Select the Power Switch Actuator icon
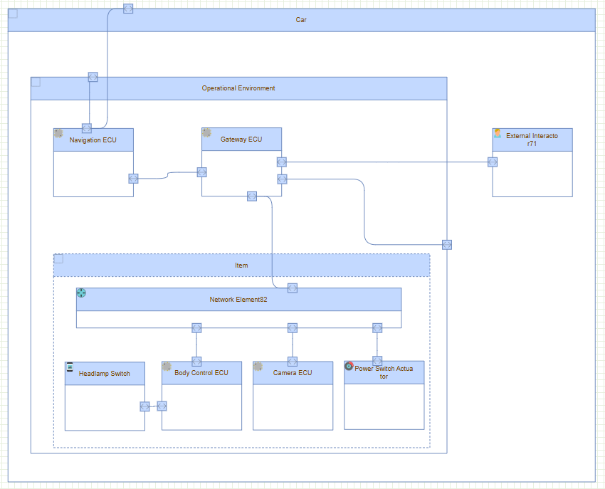Image resolution: width=605 pixels, height=489 pixels. click(x=349, y=366)
